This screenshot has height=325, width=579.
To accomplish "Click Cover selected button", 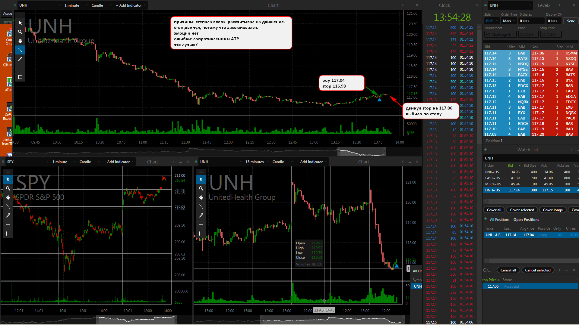I will click(x=522, y=210).
